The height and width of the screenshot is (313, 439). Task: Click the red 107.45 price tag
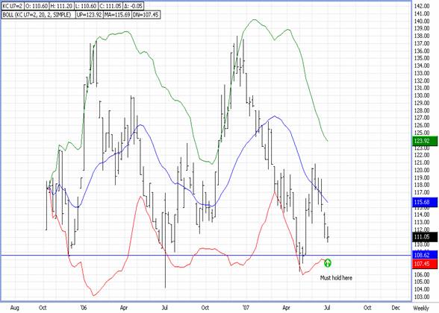425,264
